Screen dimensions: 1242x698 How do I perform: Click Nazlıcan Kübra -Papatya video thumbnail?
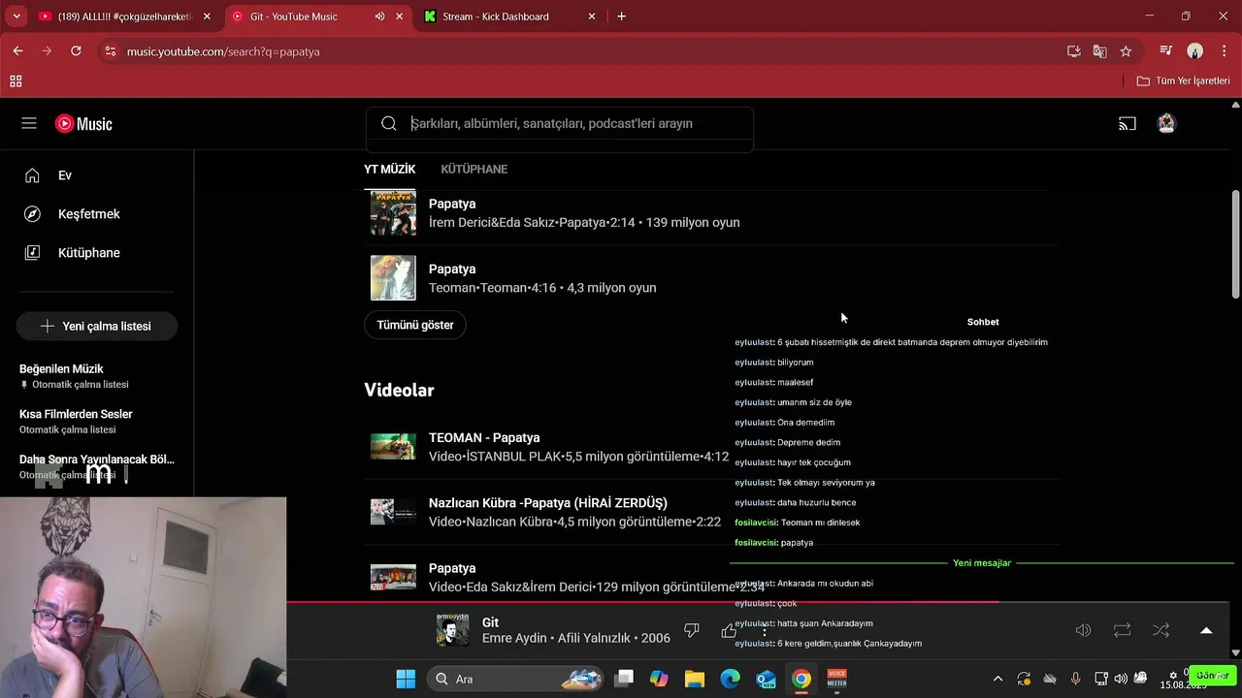[x=393, y=512]
